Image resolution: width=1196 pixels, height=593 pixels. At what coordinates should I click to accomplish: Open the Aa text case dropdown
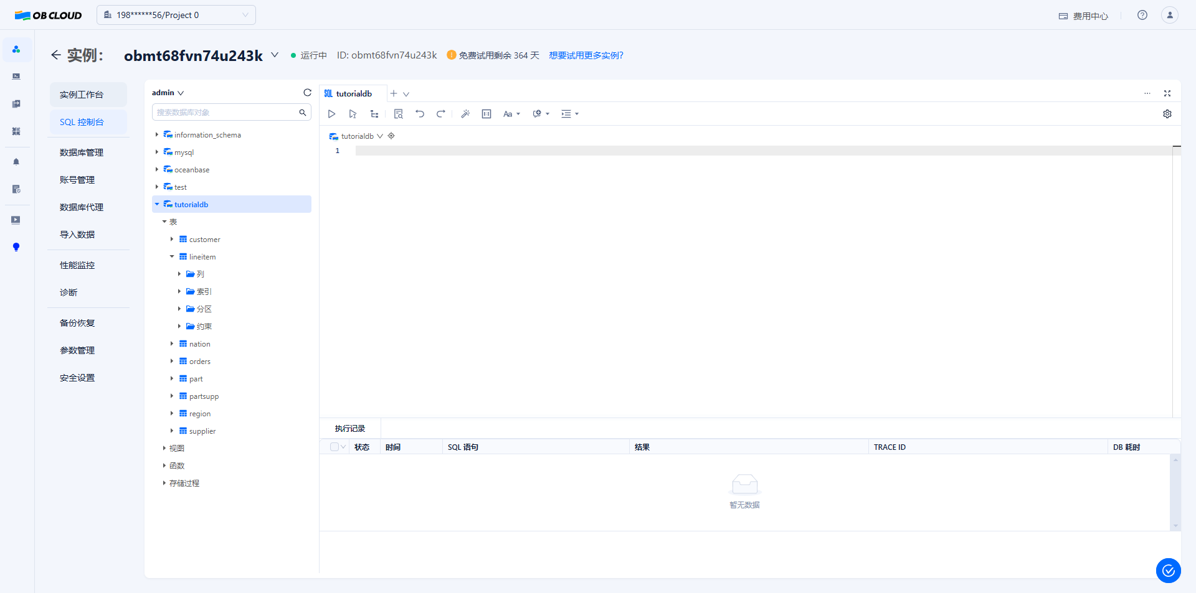coord(511,114)
